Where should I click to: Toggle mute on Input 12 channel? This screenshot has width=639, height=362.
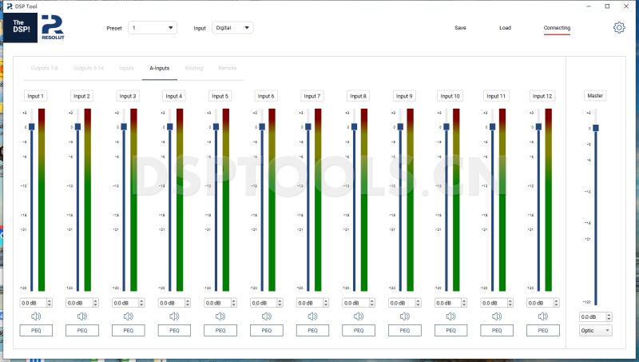[x=543, y=316]
